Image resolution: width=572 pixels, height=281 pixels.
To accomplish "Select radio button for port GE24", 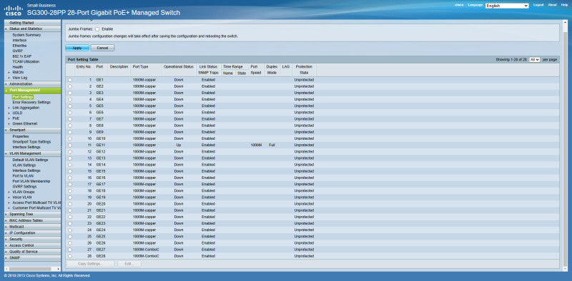I will click(x=69, y=230).
